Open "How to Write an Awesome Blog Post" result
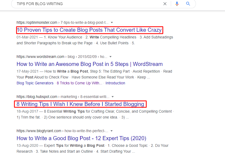225x154 pixels. tap(89, 64)
